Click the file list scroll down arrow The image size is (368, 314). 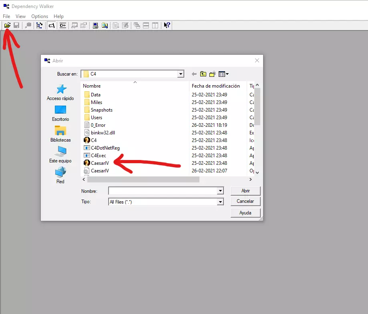tap(257, 172)
